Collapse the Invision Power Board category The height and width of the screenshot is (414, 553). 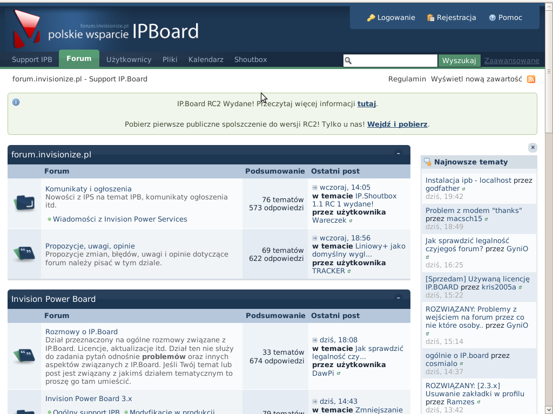[x=399, y=298]
